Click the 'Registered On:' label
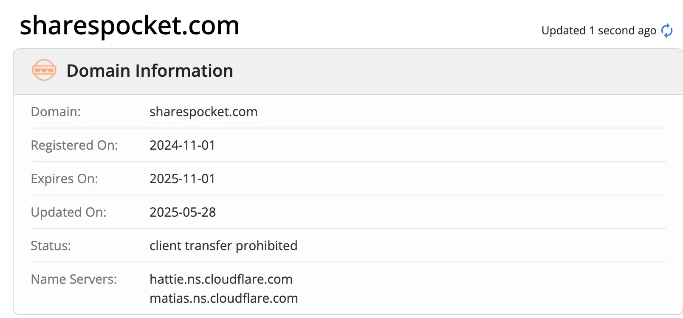Screen dimensions: 683x318 [x=74, y=145]
